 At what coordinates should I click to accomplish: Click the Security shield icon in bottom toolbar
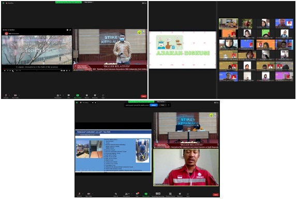[116, 194]
